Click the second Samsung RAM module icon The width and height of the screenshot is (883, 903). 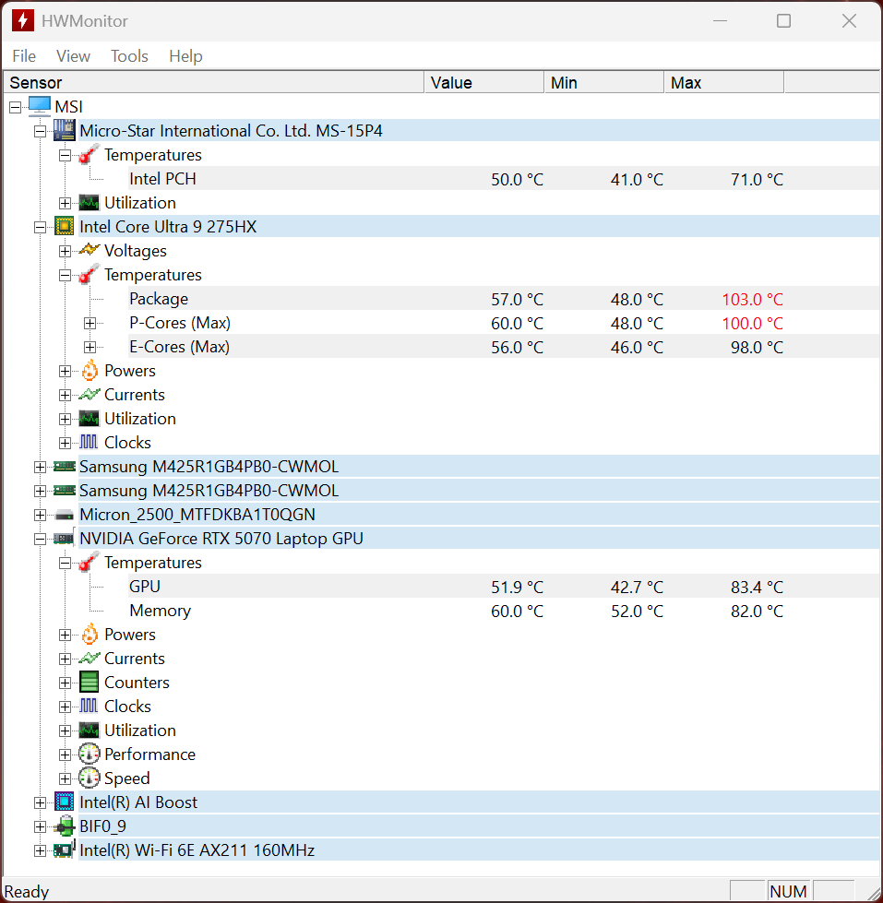64,491
